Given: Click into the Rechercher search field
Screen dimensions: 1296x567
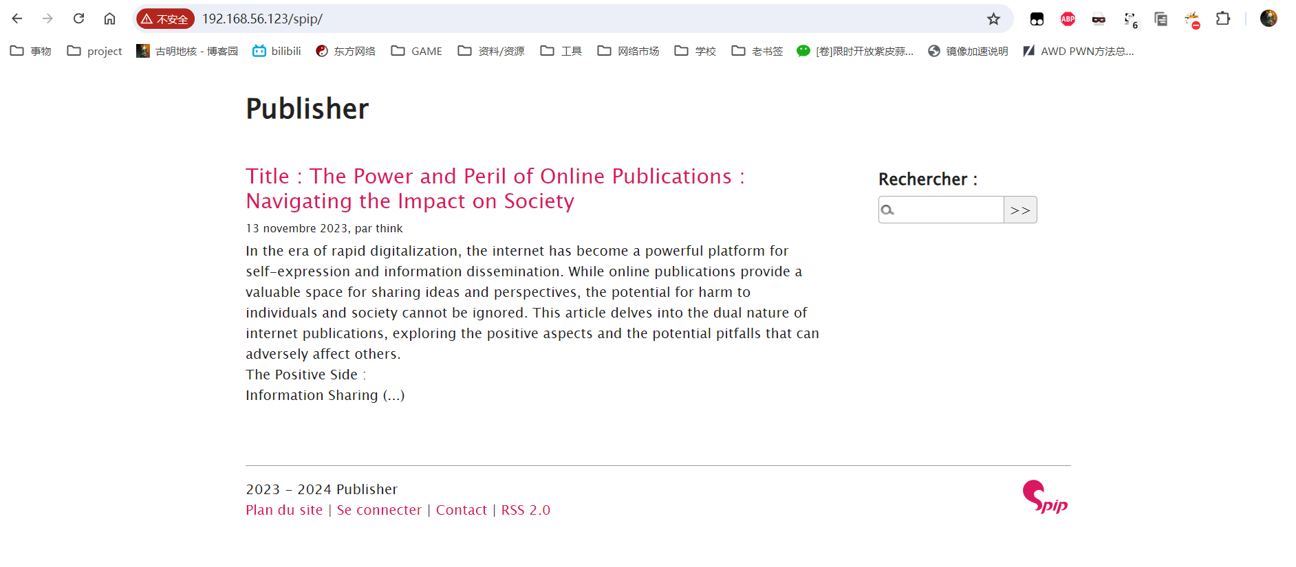Looking at the screenshot, I should click(x=941, y=210).
